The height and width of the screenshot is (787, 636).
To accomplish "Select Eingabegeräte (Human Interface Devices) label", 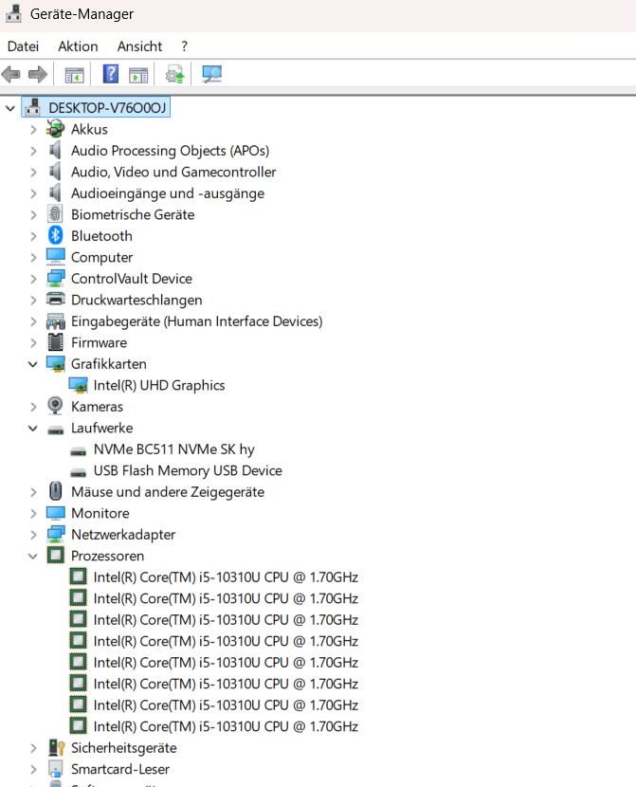I will click(x=196, y=321).
